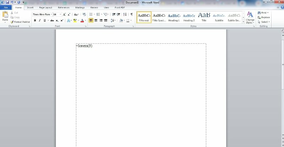Open the Select dropdown in Editing
284x147 pixels.
point(264,22)
